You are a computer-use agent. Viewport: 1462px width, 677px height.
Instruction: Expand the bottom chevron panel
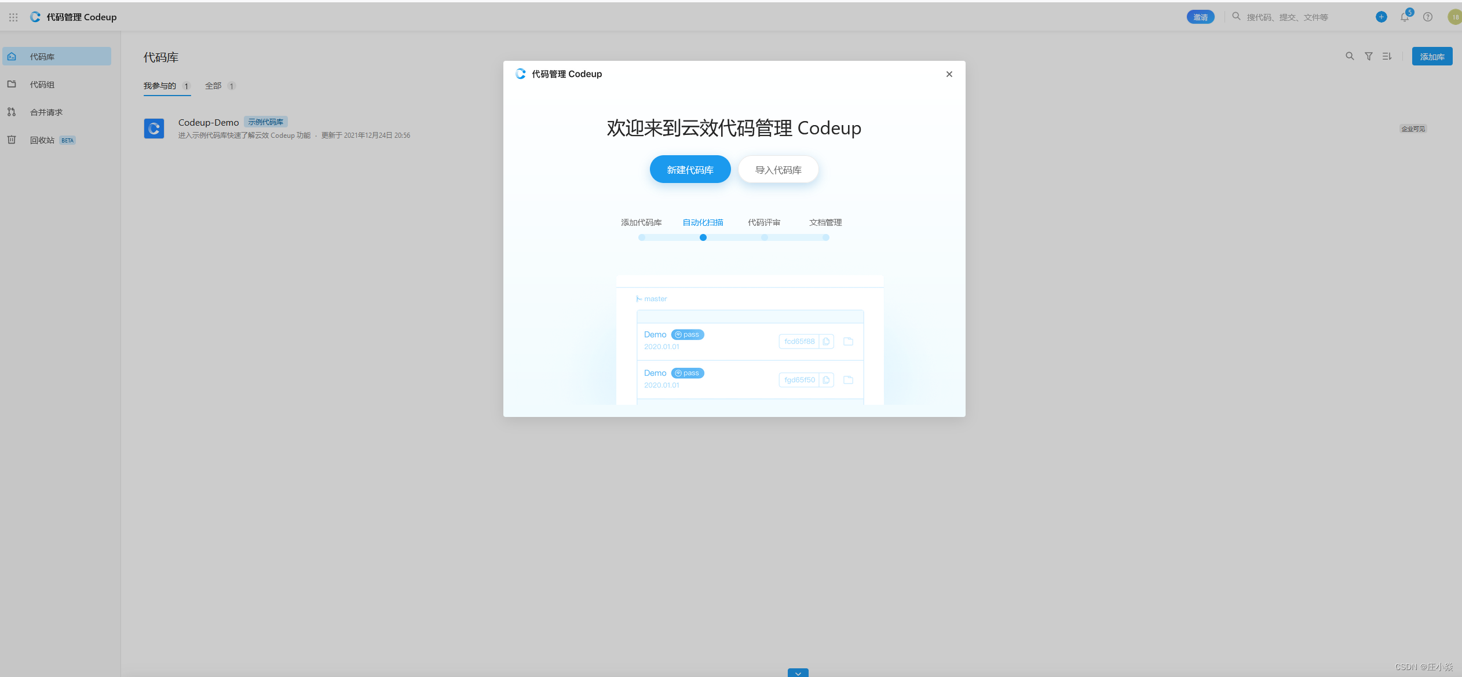coord(798,673)
